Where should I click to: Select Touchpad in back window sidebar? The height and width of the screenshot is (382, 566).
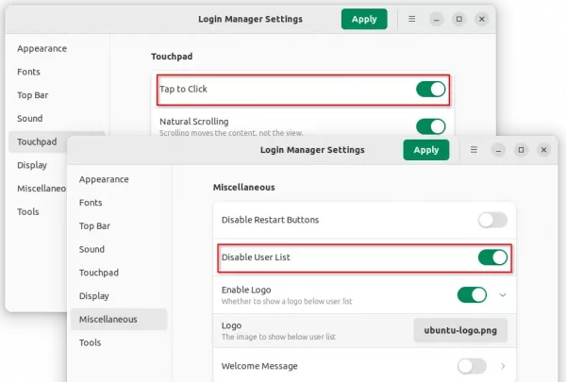38,141
